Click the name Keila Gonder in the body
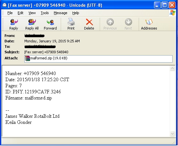178x146 pixels. (x=19, y=122)
